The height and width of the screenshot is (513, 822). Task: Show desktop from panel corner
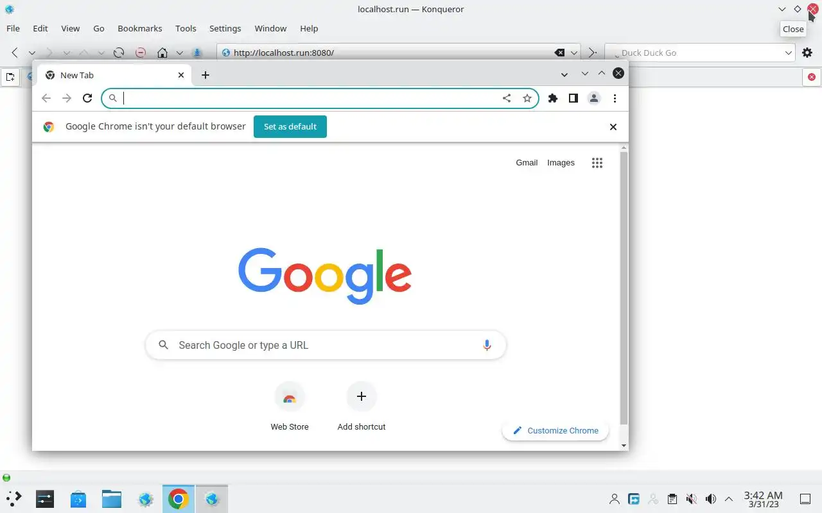(805, 499)
